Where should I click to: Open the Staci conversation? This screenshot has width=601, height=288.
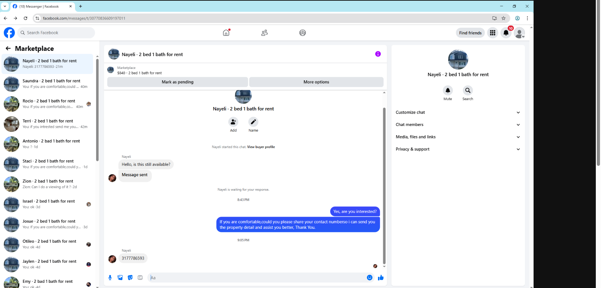[47, 164]
